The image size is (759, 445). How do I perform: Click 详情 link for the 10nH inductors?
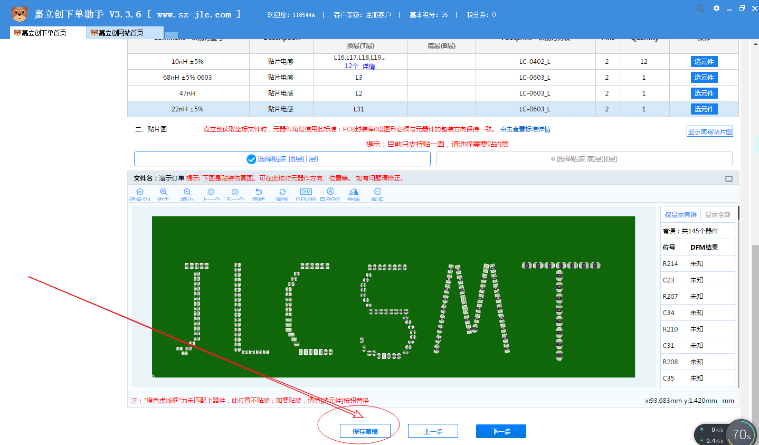coord(368,67)
